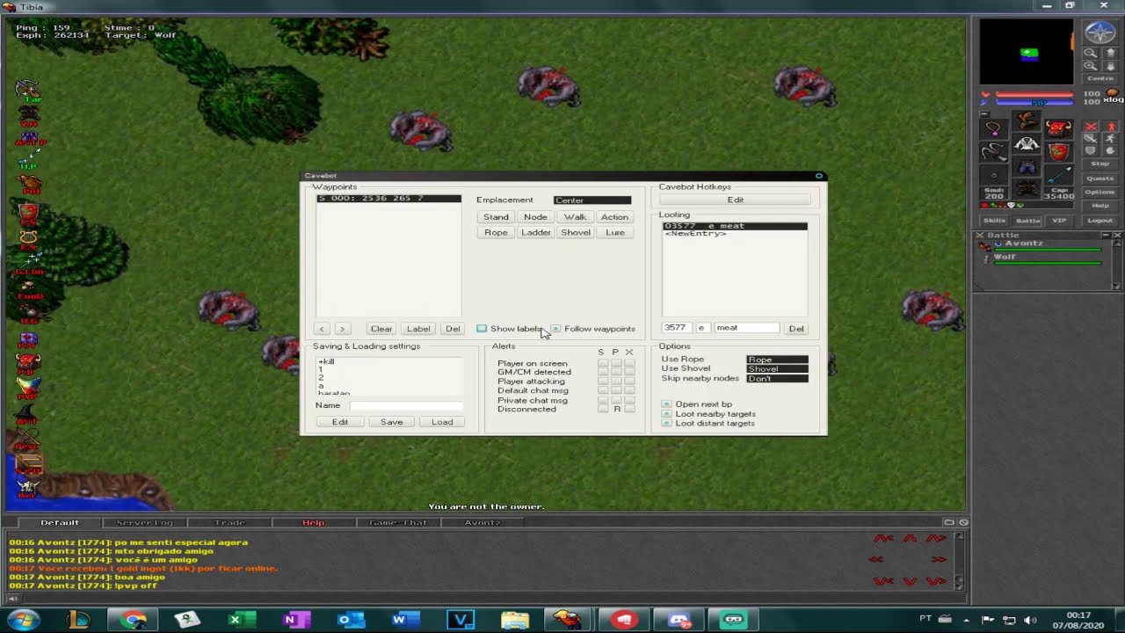Image resolution: width=1125 pixels, height=633 pixels.
Task: Open Discord from the taskbar
Action: click(x=679, y=620)
